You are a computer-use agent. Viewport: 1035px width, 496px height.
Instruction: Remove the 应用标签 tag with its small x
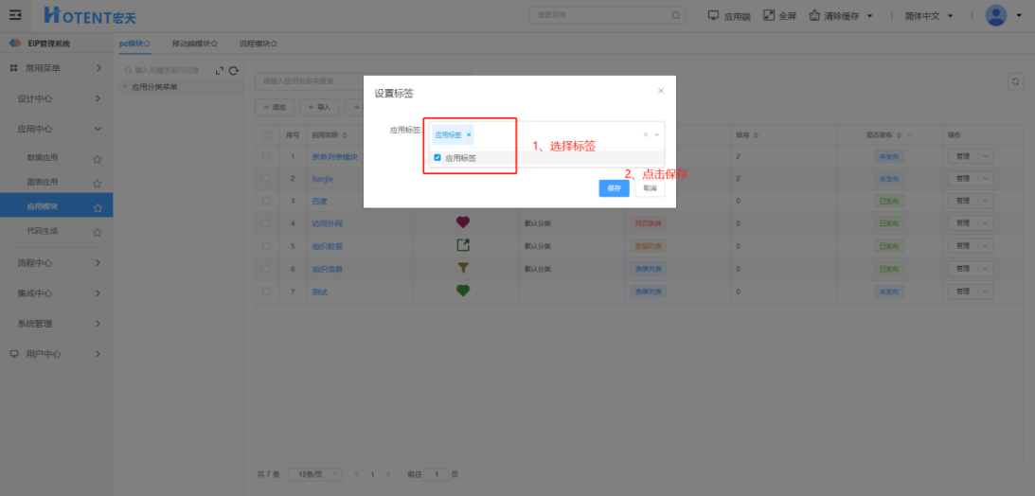pyautogui.click(x=469, y=134)
